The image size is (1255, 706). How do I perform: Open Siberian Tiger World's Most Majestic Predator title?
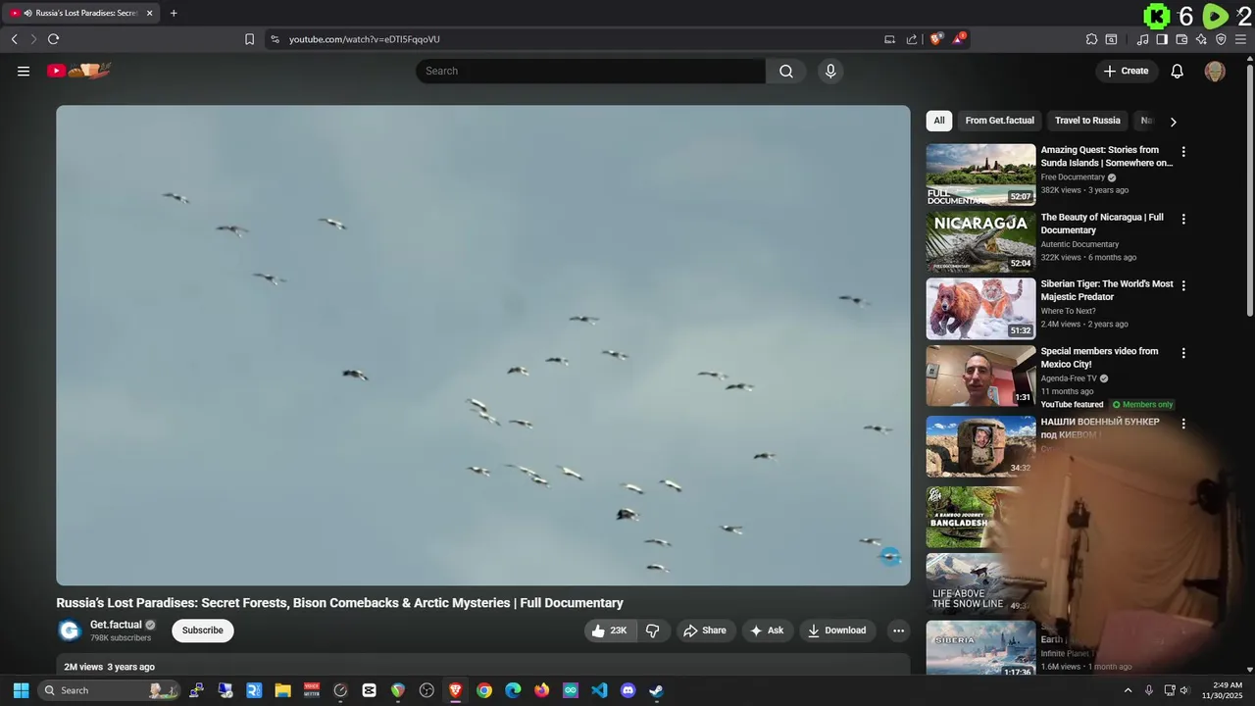pyautogui.click(x=1107, y=290)
